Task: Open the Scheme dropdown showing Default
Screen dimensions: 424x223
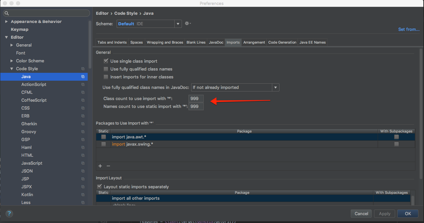Action: [x=149, y=24]
